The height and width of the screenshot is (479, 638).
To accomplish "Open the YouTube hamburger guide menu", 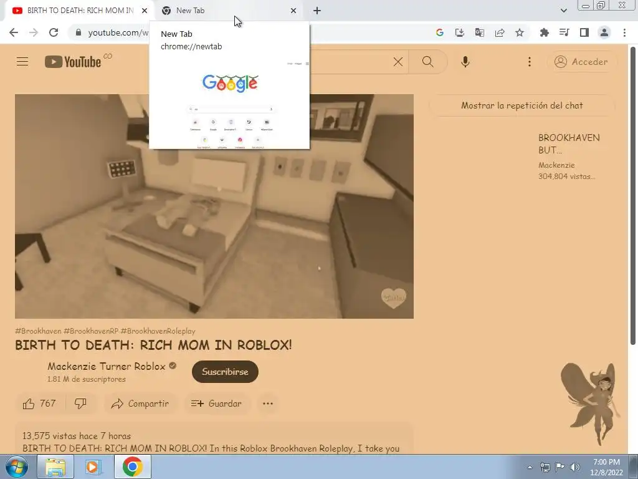I will 22,62.
